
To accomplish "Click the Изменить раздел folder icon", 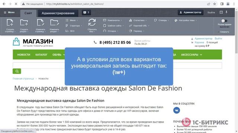I will pyautogui.click(x=54, y=23).
